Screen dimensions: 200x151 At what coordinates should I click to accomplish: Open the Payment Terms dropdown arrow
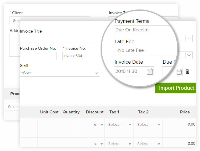click(189, 38)
